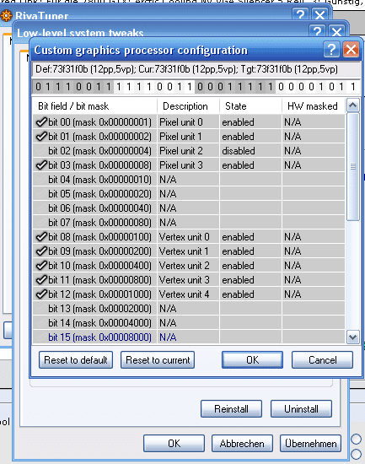Click Uninstall in Low-level system tweaks
Image resolution: width=365 pixels, height=464 pixels.
pos(301,408)
